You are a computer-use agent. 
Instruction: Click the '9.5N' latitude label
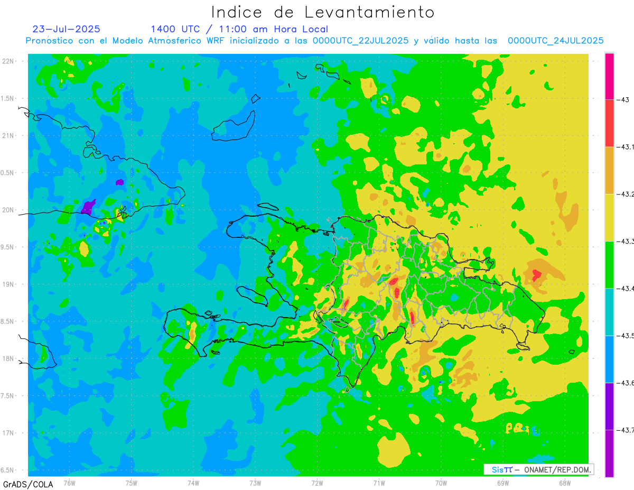[x=7, y=247]
